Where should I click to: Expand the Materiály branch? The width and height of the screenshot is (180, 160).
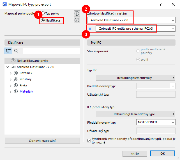(x=11, y=92)
